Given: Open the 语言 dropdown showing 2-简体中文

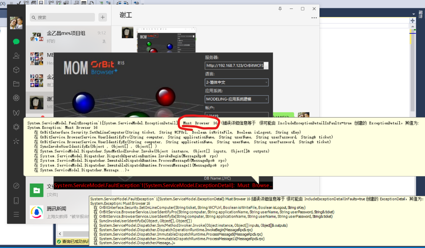Looking at the screenshot, I should click(237, 82).
